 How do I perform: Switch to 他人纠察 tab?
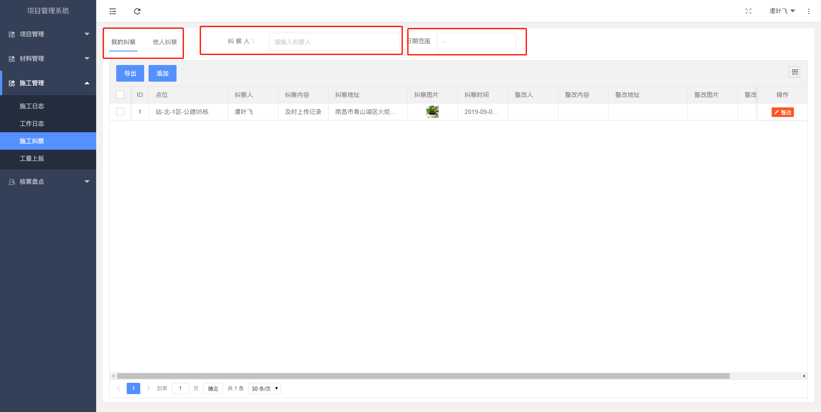(165, 42)
